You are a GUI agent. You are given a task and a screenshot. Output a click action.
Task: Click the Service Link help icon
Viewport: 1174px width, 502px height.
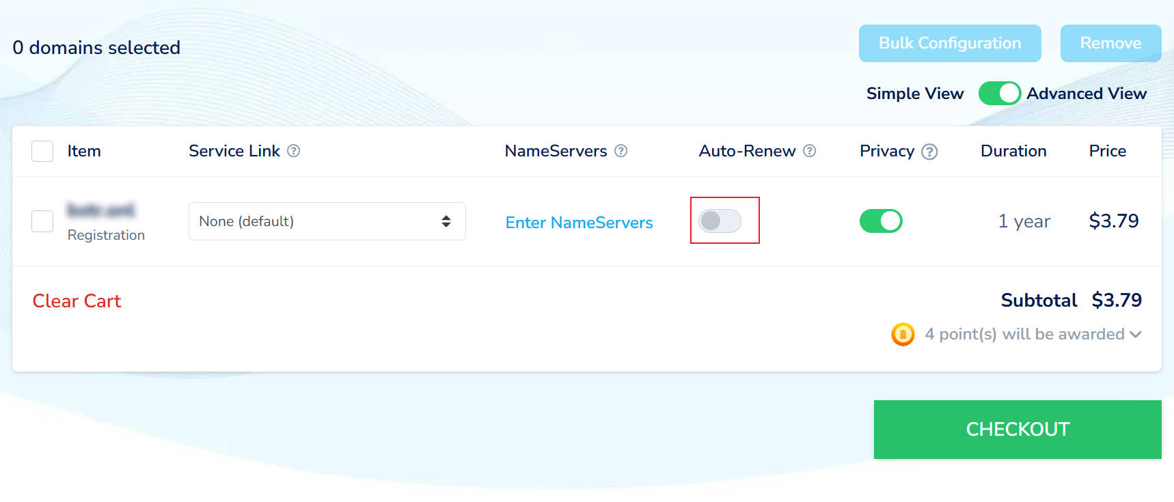pyautogui.click(x=293, y=151)
